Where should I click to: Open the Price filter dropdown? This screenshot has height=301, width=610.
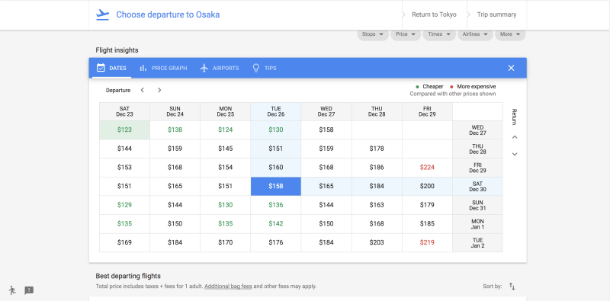click(x=406, y=34)
